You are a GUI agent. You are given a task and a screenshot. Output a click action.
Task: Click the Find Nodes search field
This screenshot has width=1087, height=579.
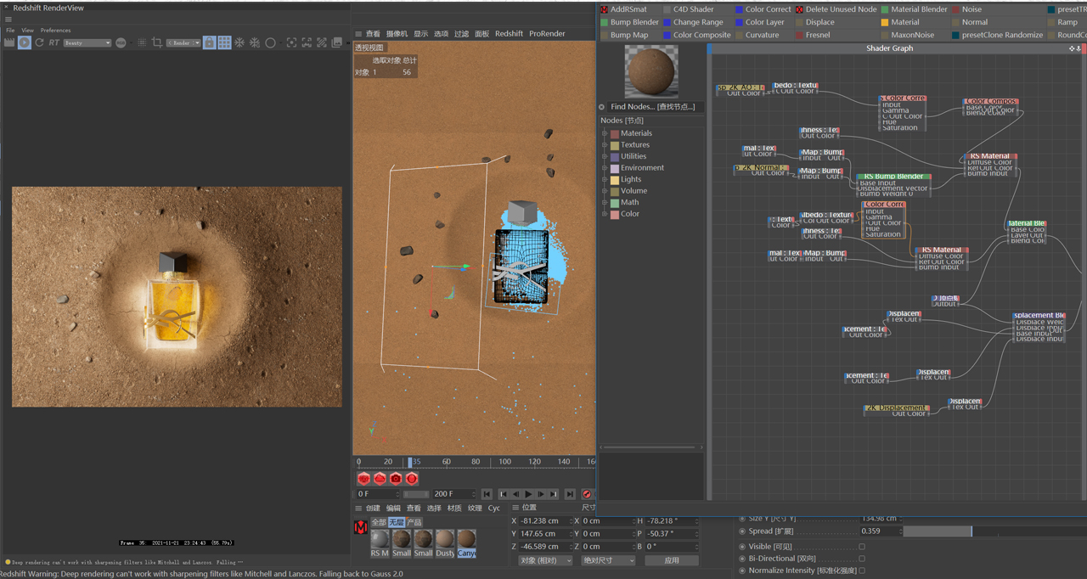(x=651, y=106)
